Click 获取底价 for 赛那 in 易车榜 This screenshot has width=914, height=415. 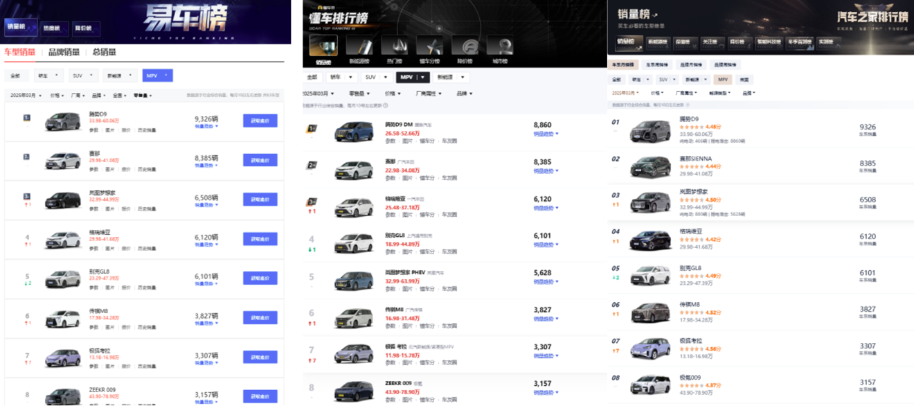tap(260, 160)
